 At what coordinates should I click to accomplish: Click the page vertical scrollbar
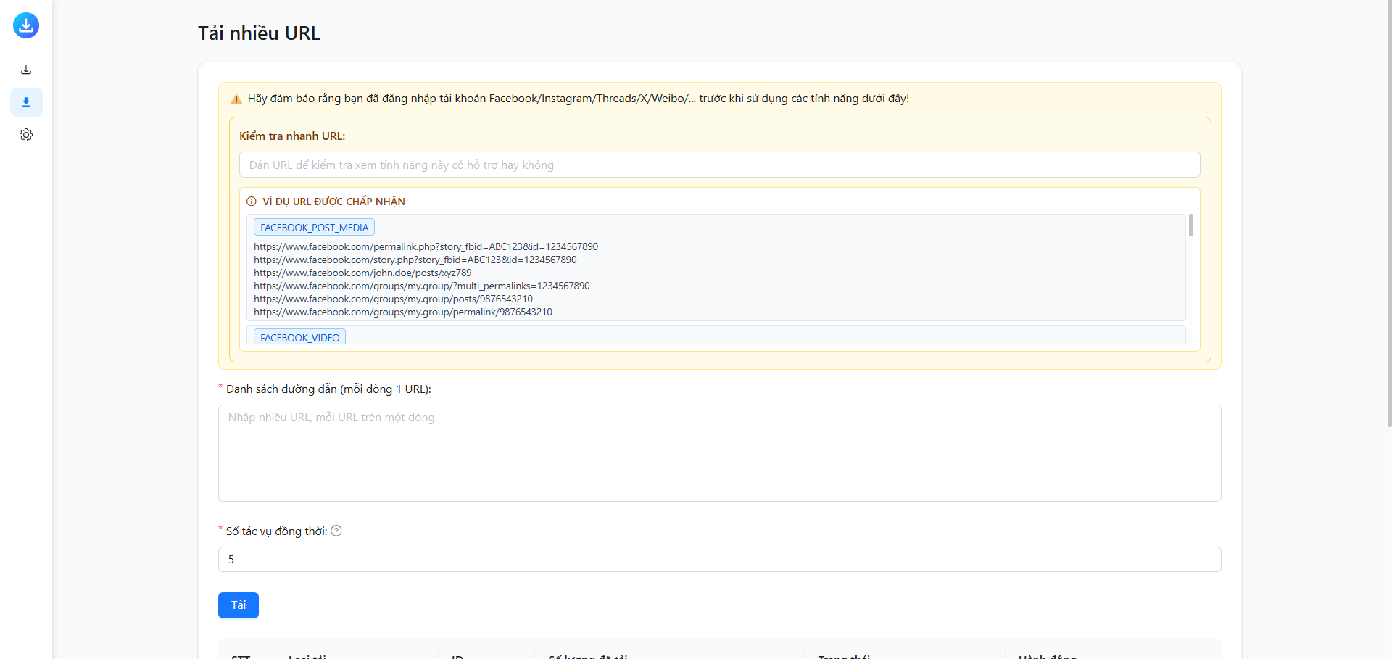1388,214
